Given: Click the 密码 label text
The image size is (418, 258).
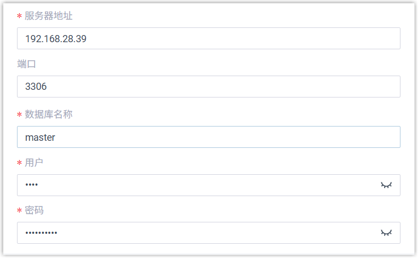Looking at the screenshot, I should 34,210.
